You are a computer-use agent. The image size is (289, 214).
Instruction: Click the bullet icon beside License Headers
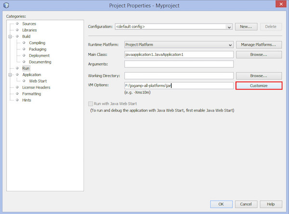pos(17,87)
